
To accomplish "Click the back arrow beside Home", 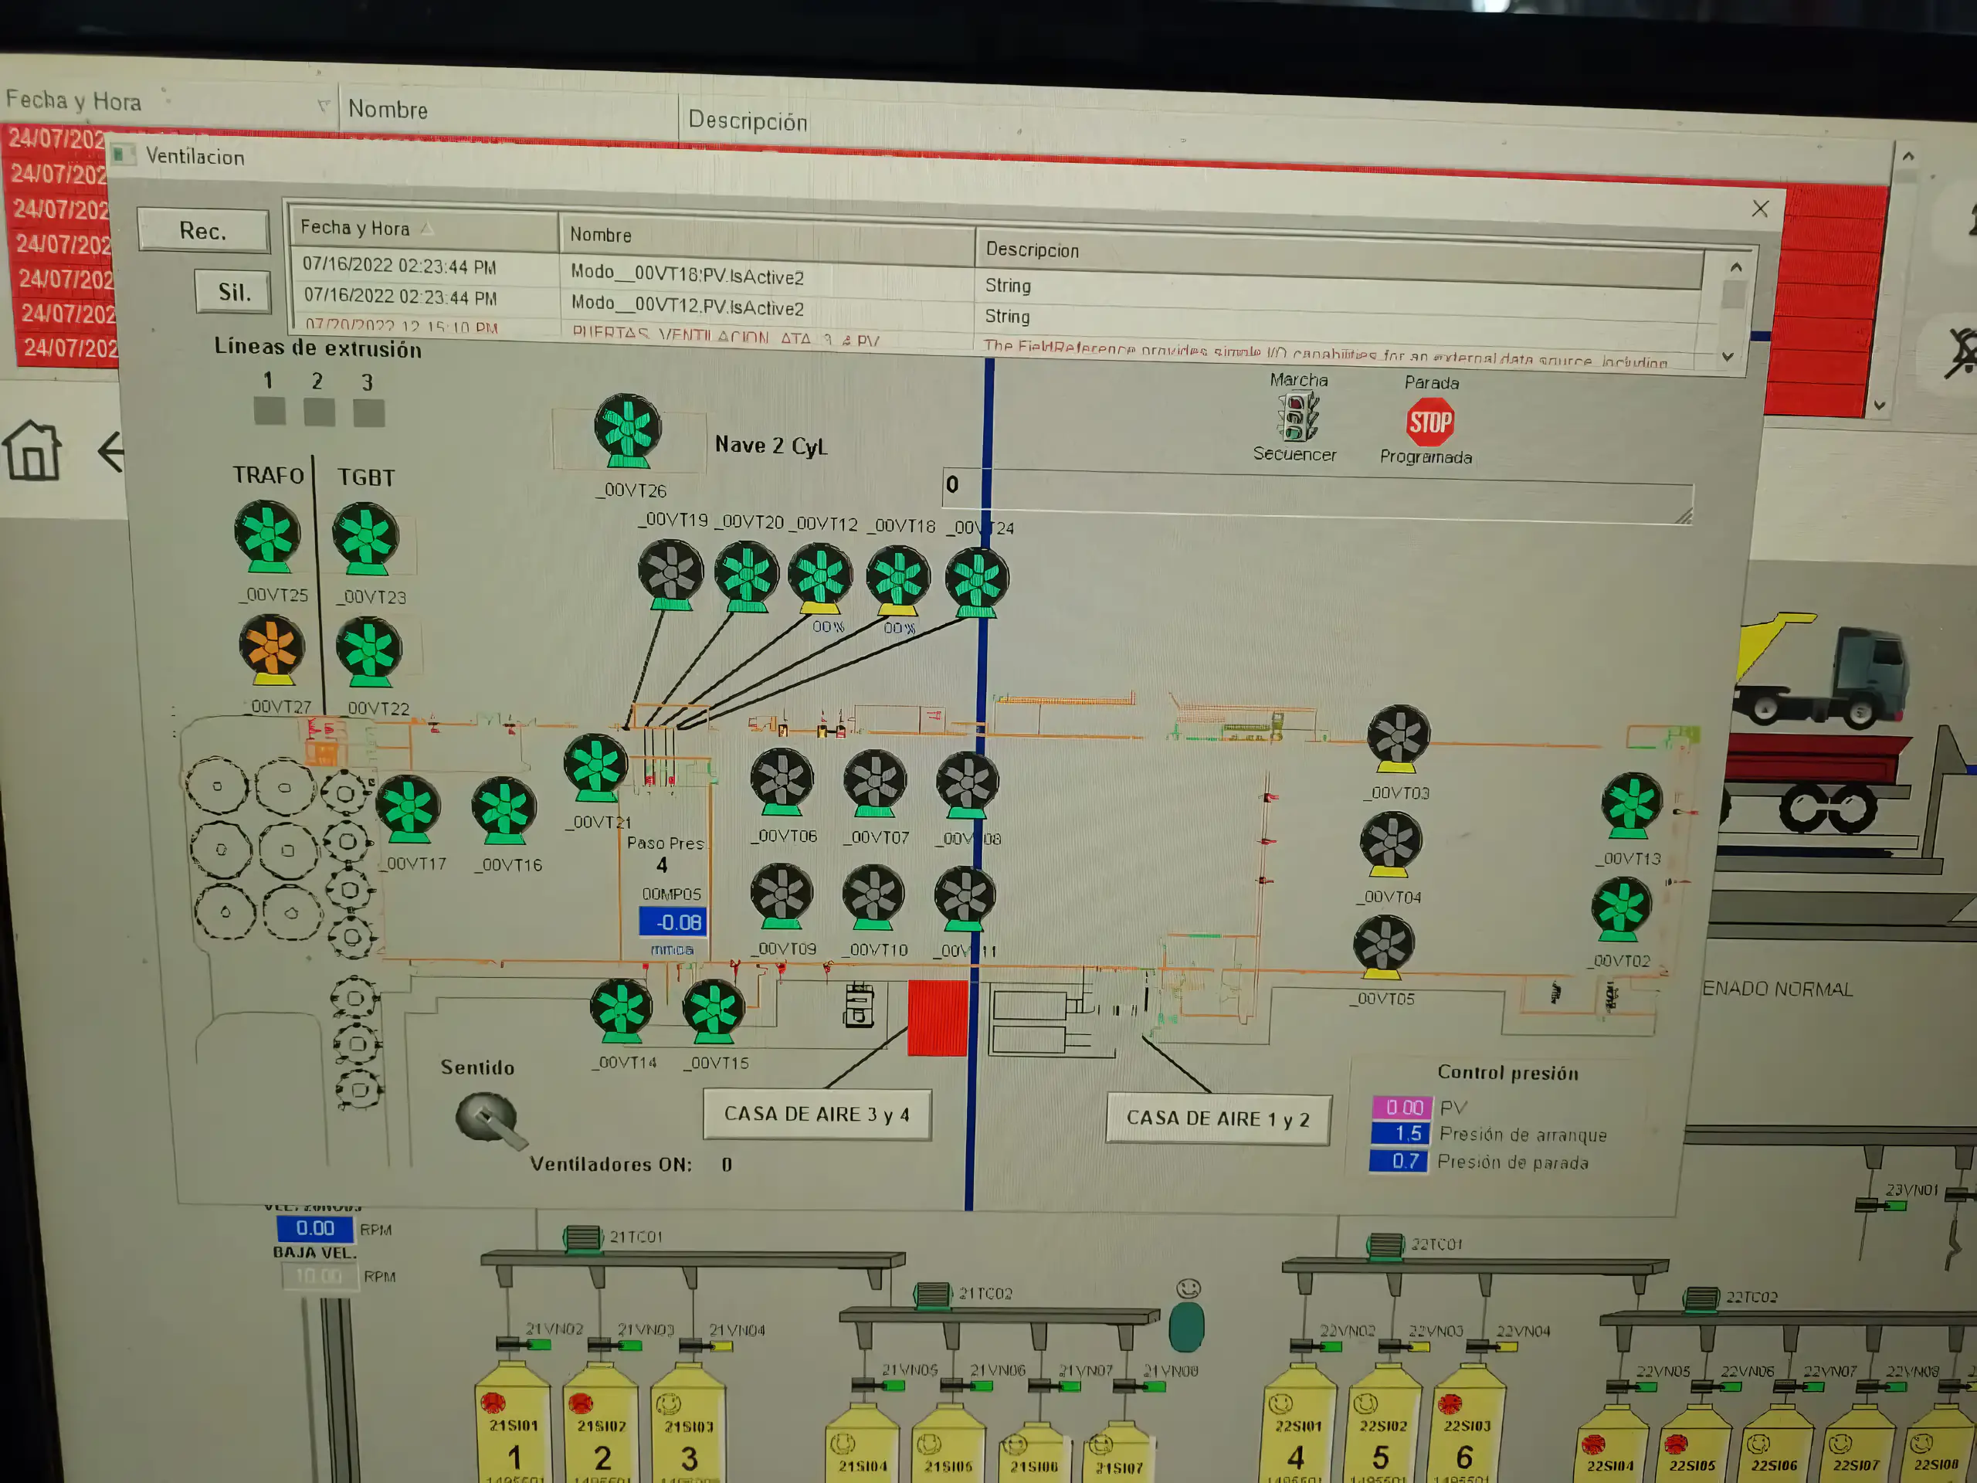I will coord(112,451).
